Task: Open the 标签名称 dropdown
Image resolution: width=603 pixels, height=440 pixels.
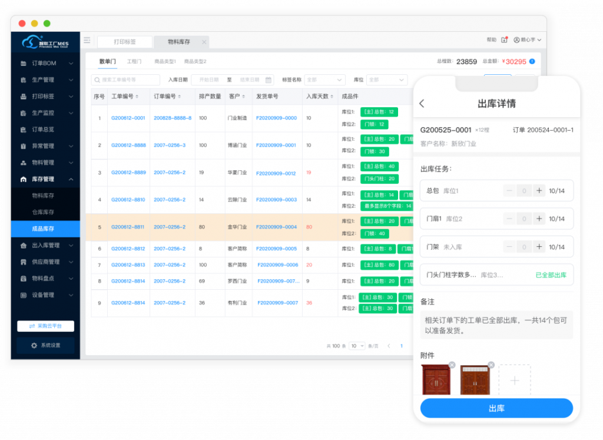Action: [324, 80]
